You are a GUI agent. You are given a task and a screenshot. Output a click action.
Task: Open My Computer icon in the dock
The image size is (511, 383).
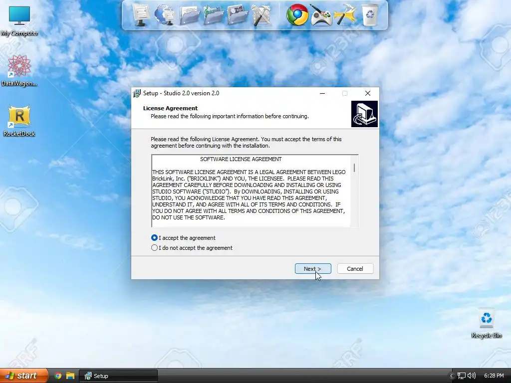[141, 14]
